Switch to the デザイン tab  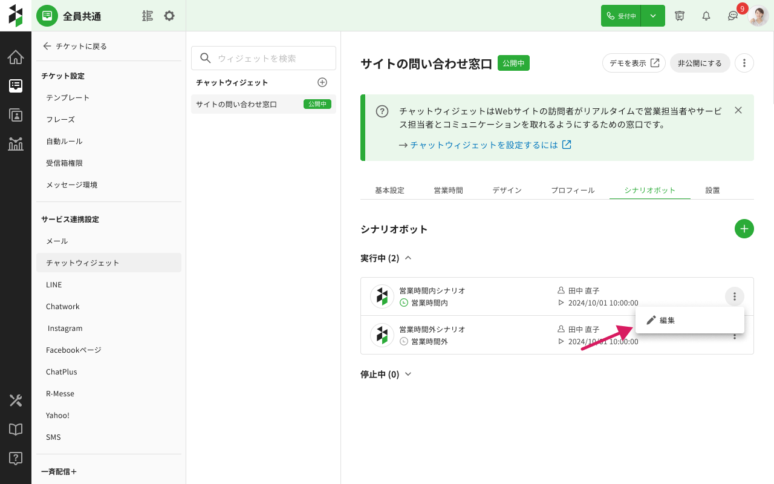point(507,190)
